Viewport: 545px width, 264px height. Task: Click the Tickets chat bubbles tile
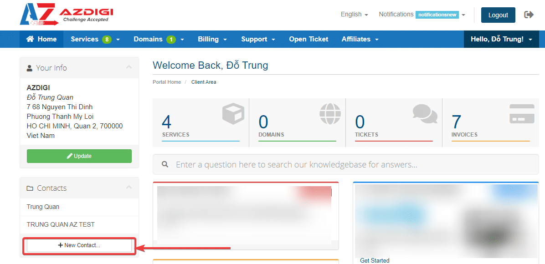394,122
